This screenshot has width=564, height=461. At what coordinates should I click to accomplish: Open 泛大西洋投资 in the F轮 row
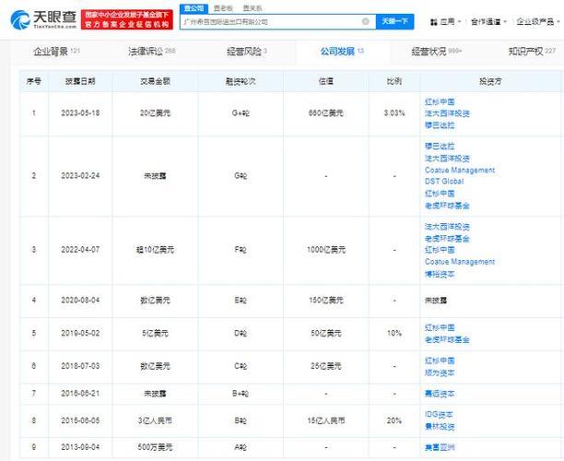[x=447, y=227]
